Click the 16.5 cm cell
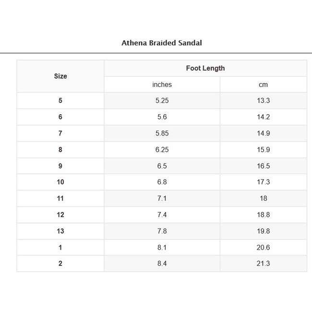The width and height of the screenshot is (312, 312). (263, 166)
